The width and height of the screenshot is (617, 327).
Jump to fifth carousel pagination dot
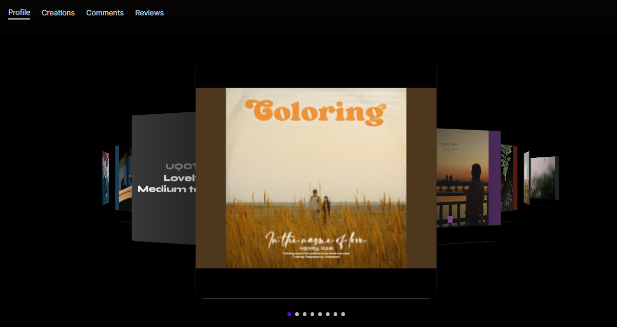pyautogui.click(x=320, y=314)
